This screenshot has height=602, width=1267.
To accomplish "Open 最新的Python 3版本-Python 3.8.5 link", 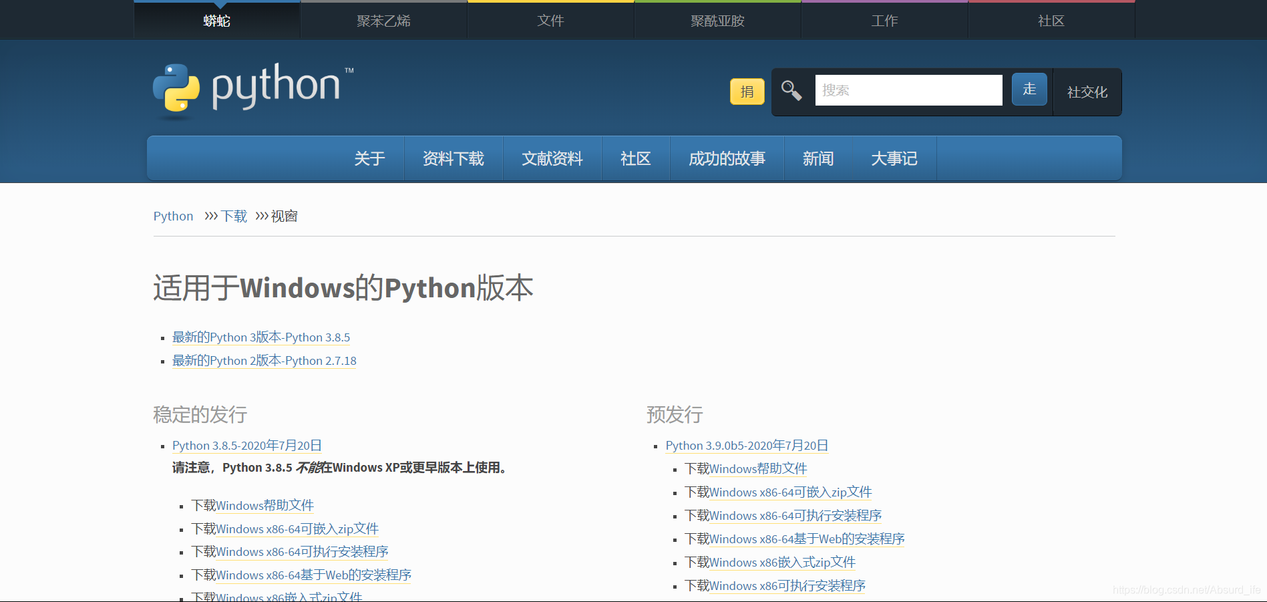I will pyautogui.click(x=261, y=337).
